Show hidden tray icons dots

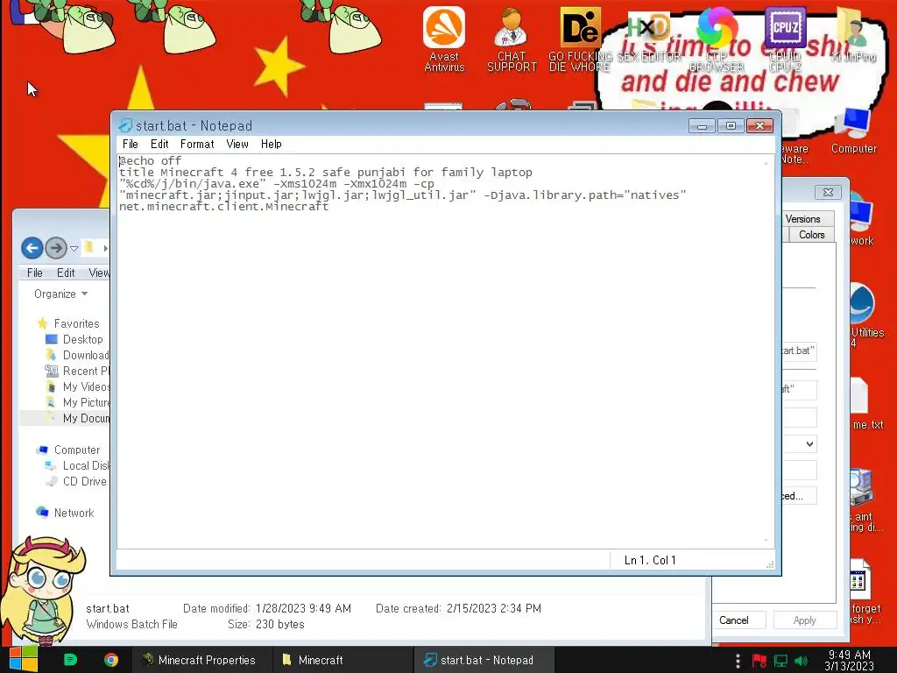[738, 661]
